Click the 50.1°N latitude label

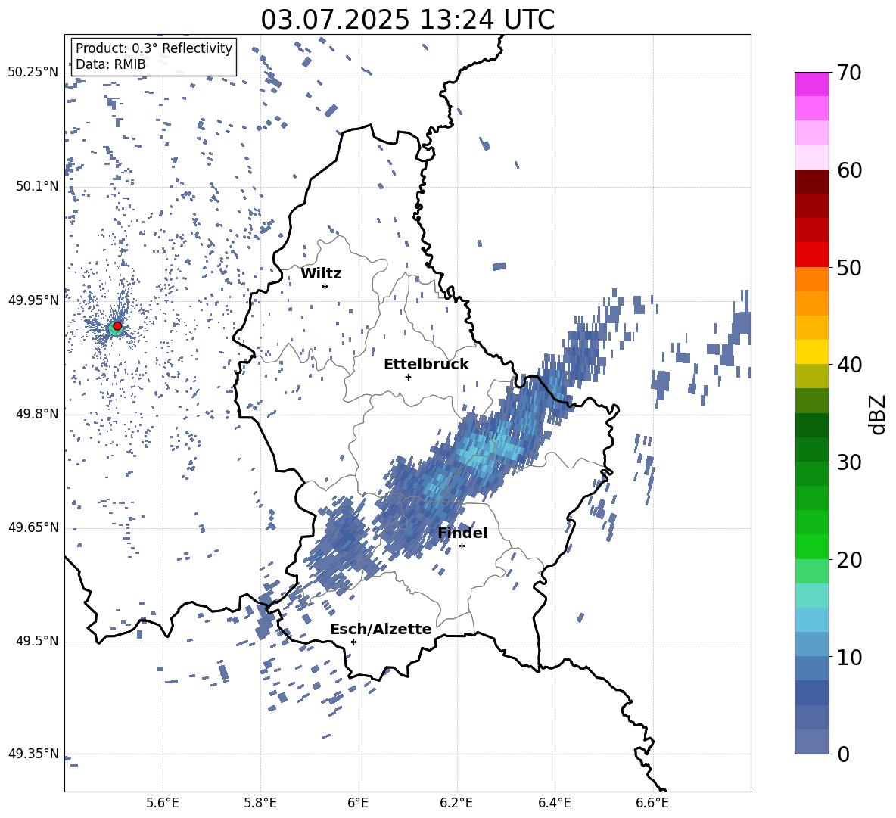click(37, 186)
